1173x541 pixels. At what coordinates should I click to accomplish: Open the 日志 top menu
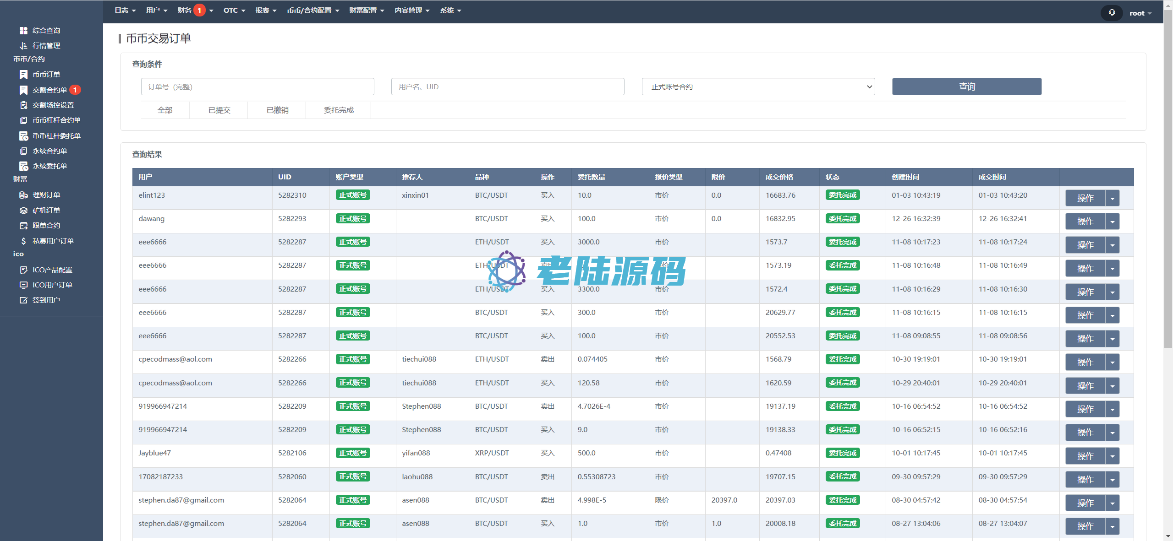tap(125, 11)
